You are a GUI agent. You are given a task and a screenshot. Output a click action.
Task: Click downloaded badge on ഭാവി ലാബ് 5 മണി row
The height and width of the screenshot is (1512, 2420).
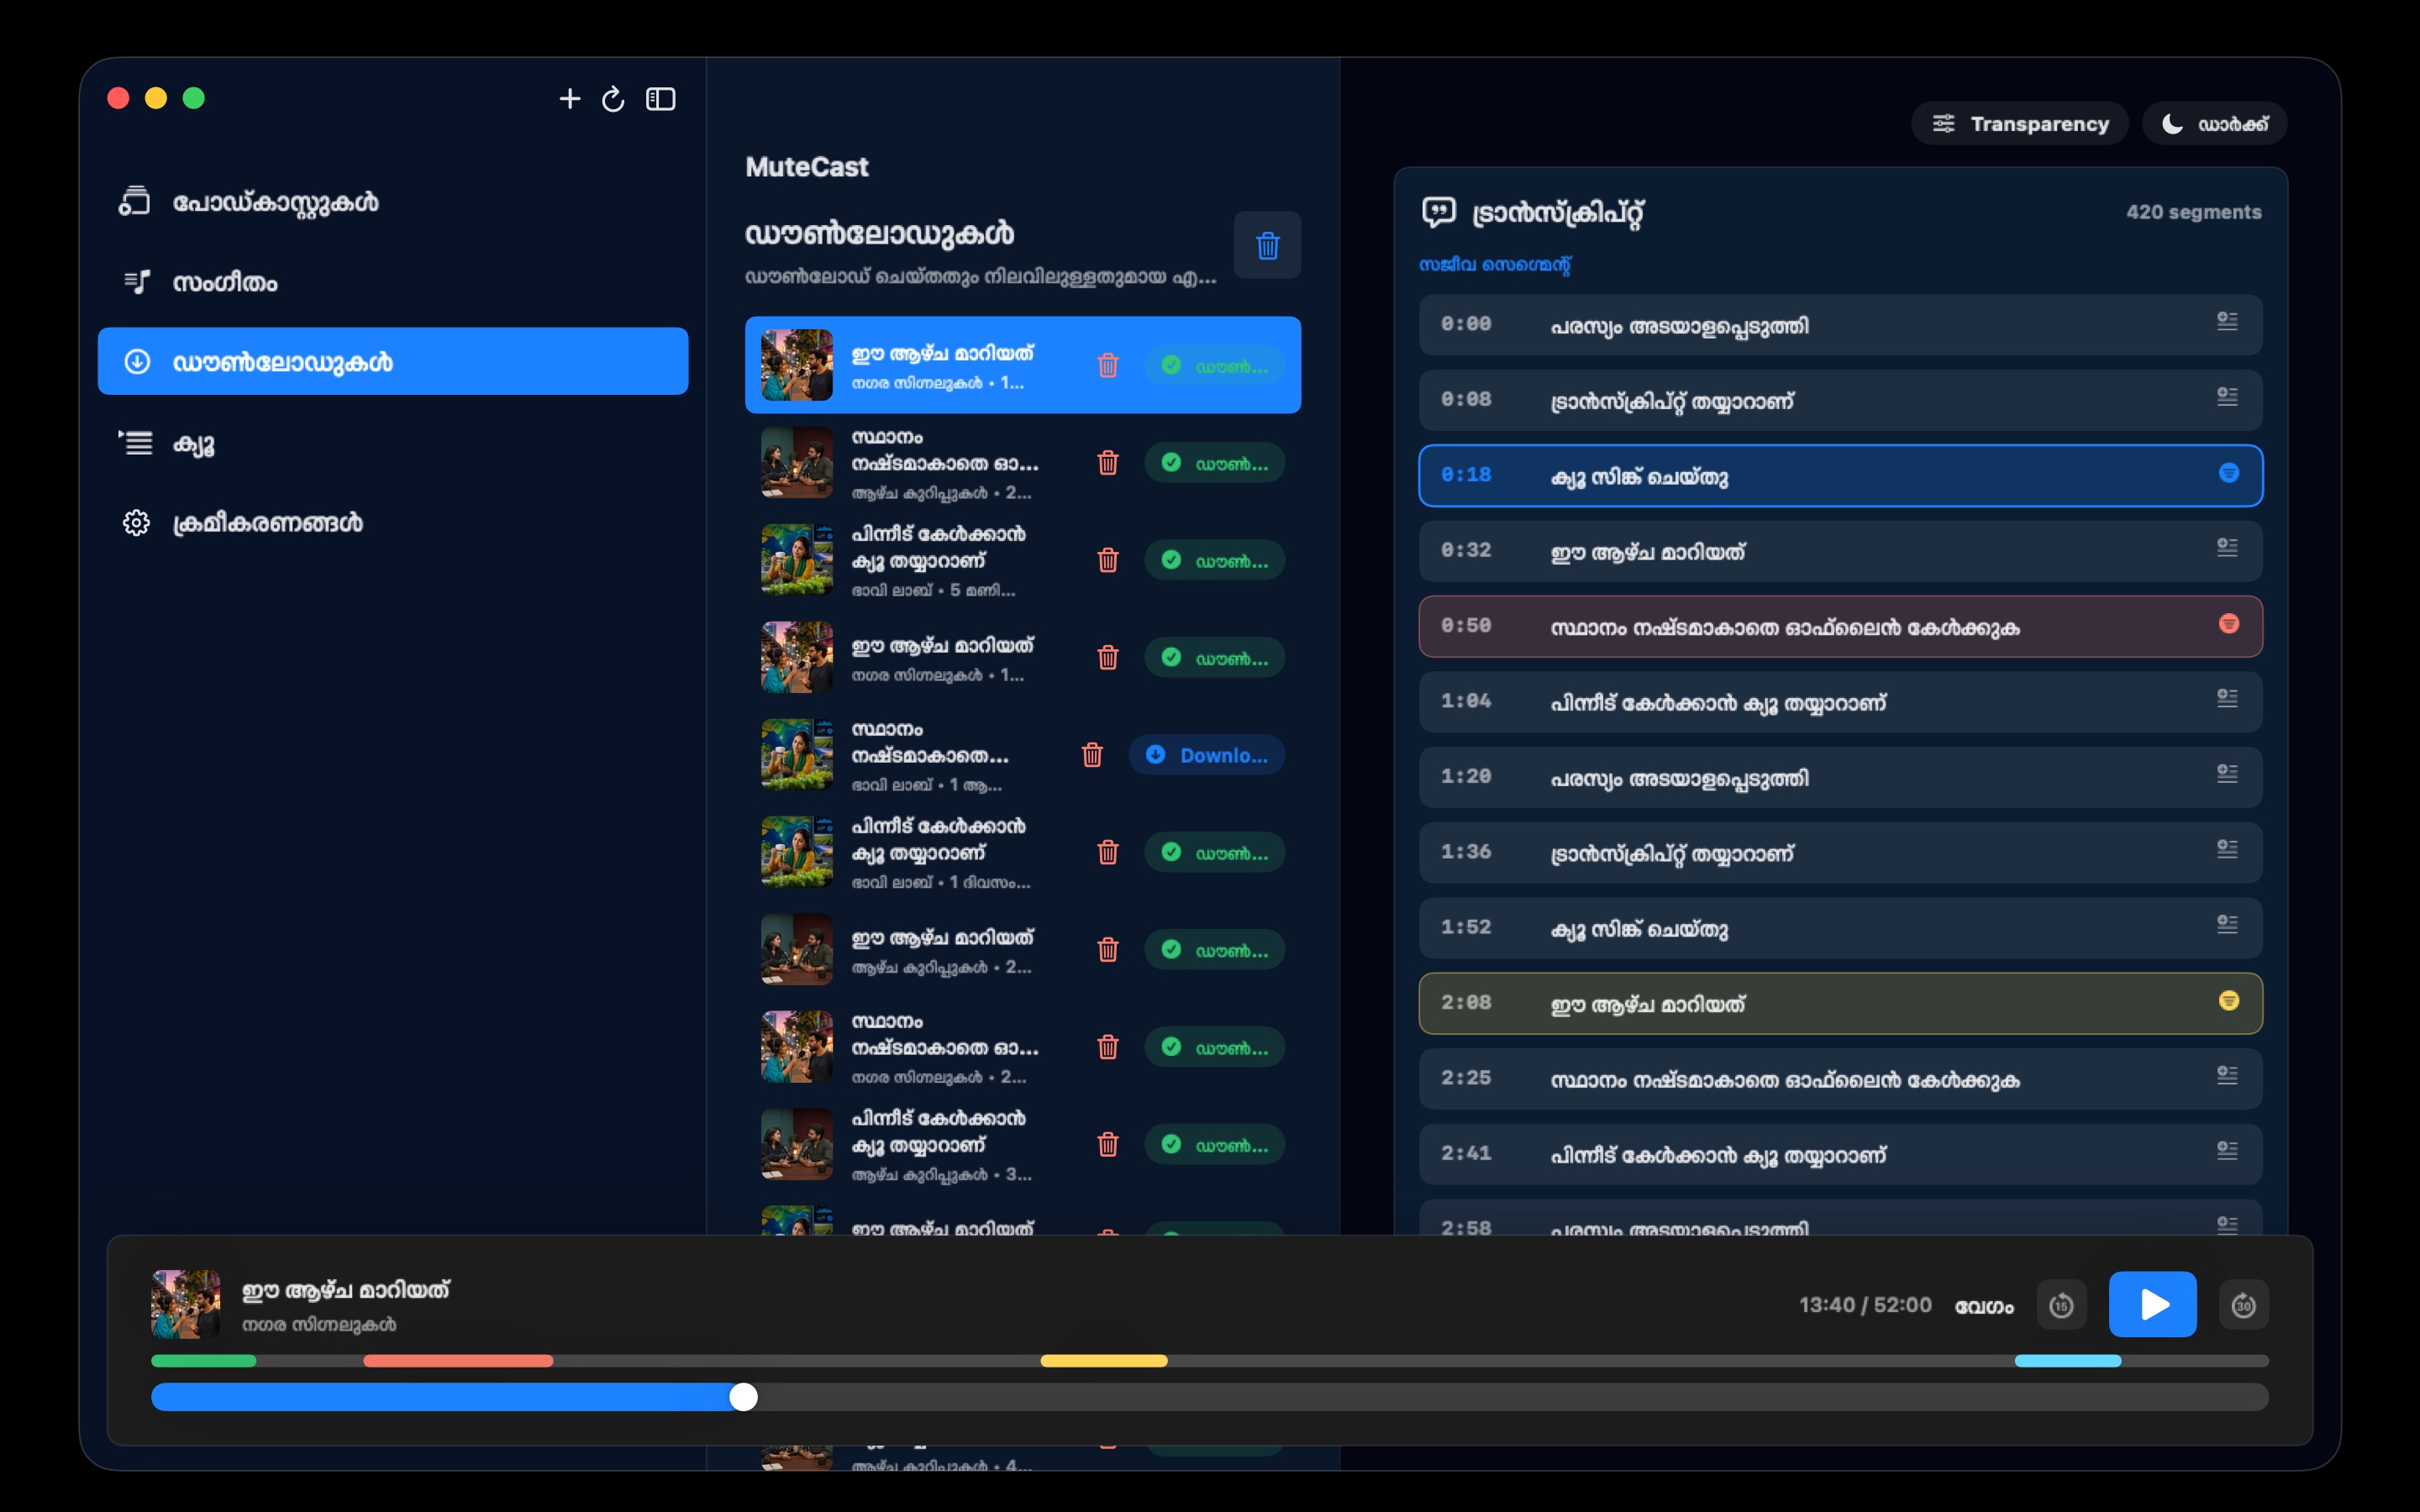pos(1214,560)
